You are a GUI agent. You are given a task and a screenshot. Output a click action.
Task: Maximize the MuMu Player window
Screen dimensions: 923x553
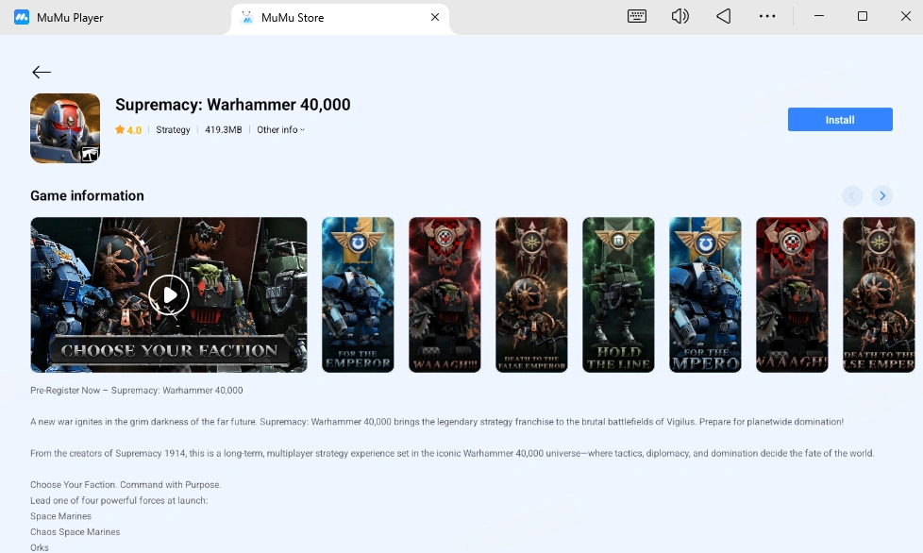(x=863, y=16)
